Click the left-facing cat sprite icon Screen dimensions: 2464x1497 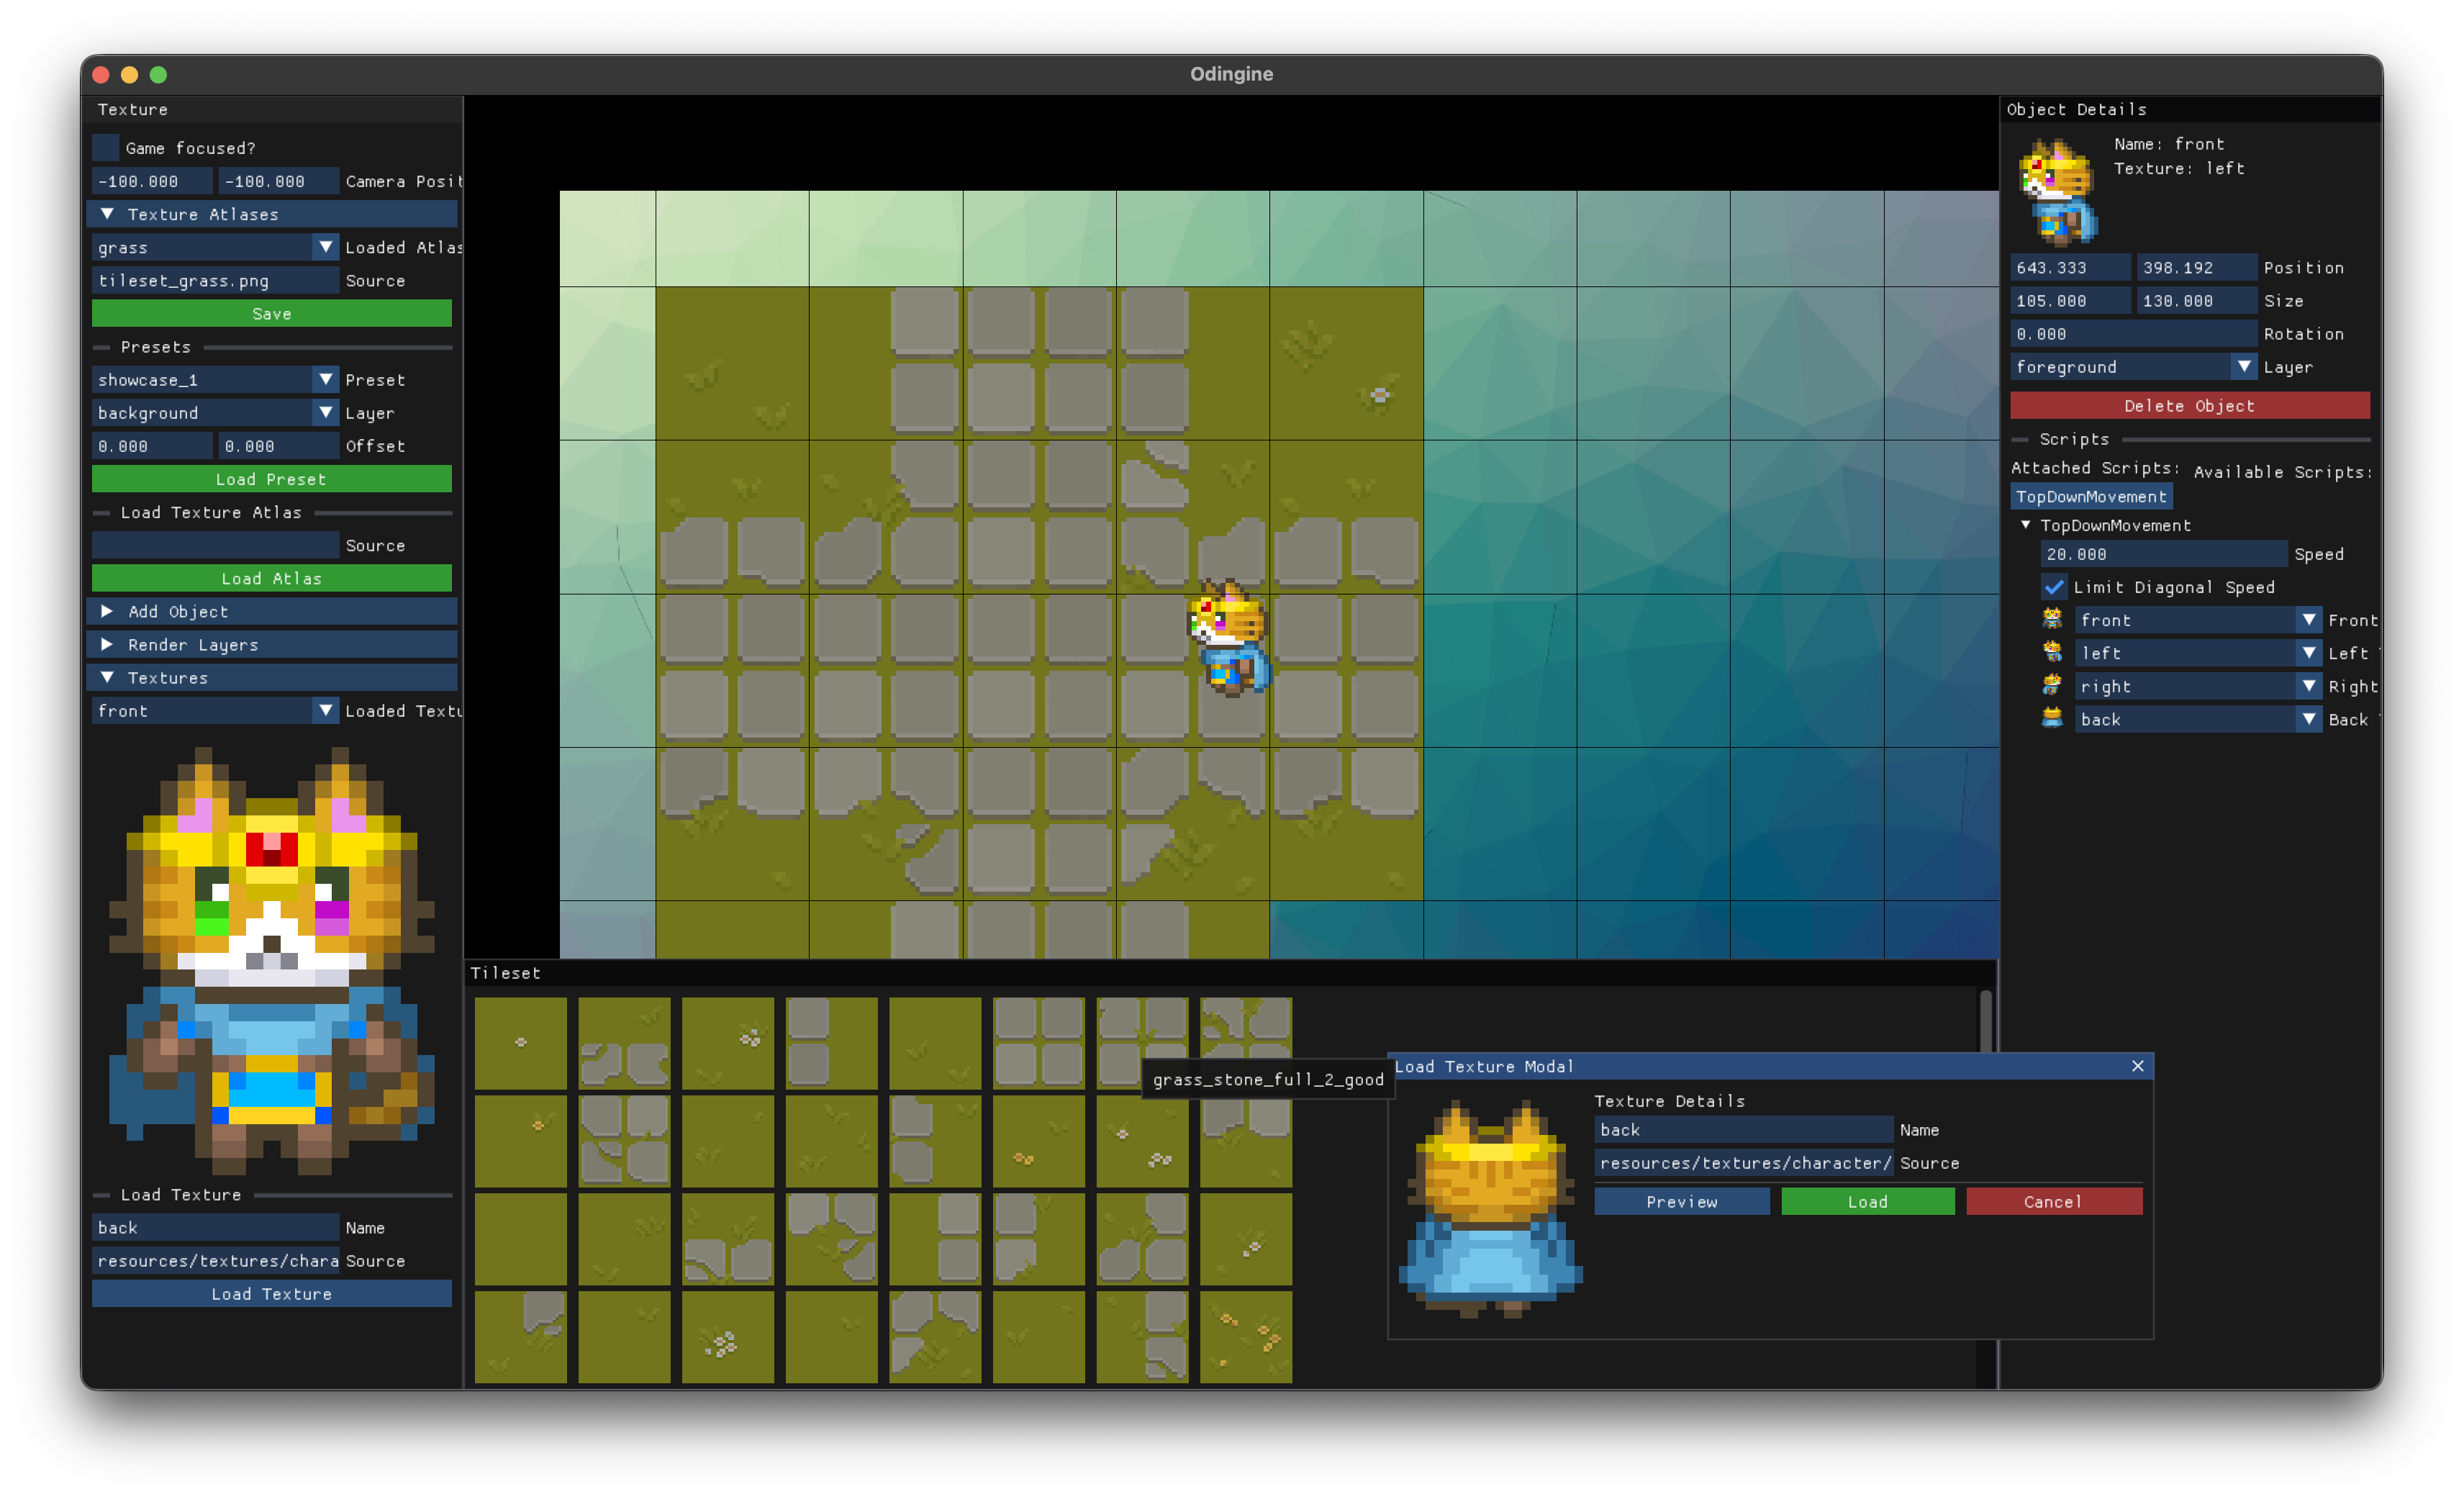[2052, 652]
